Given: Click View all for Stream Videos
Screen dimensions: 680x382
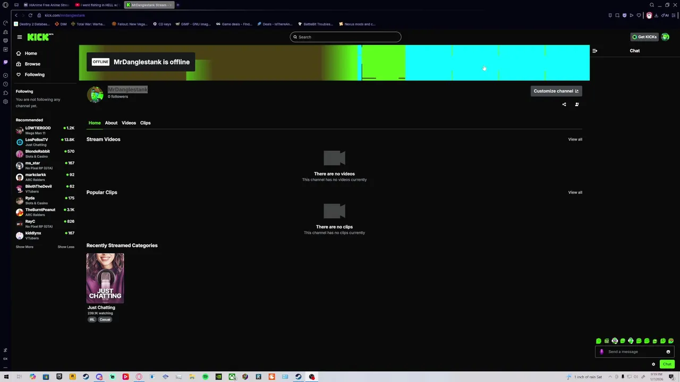Looking at the screenshot, I should point(575,140).
